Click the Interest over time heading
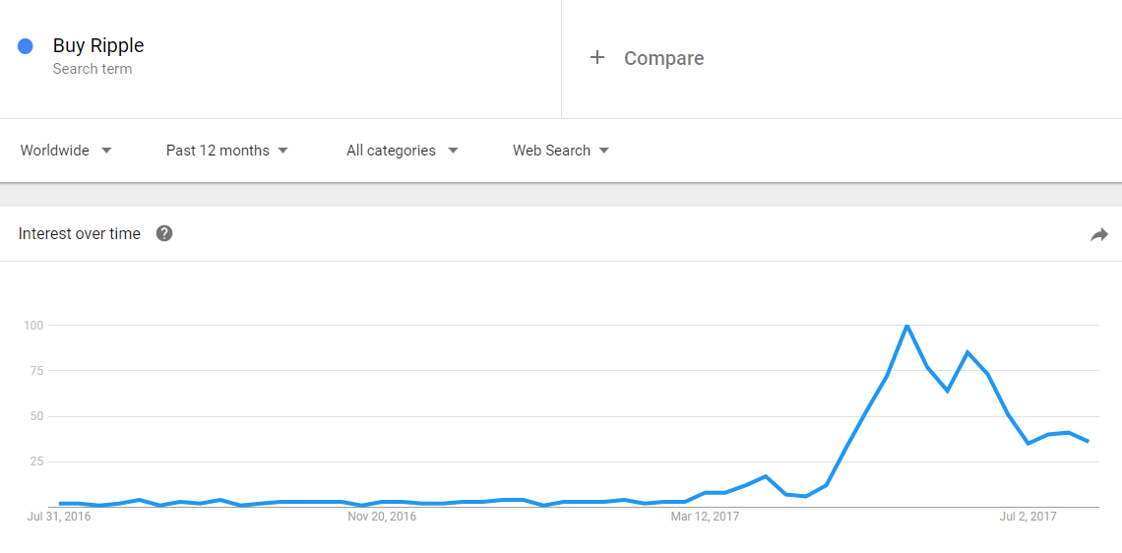Screen dimensions: 1122x553 click(x=80, y=234)
